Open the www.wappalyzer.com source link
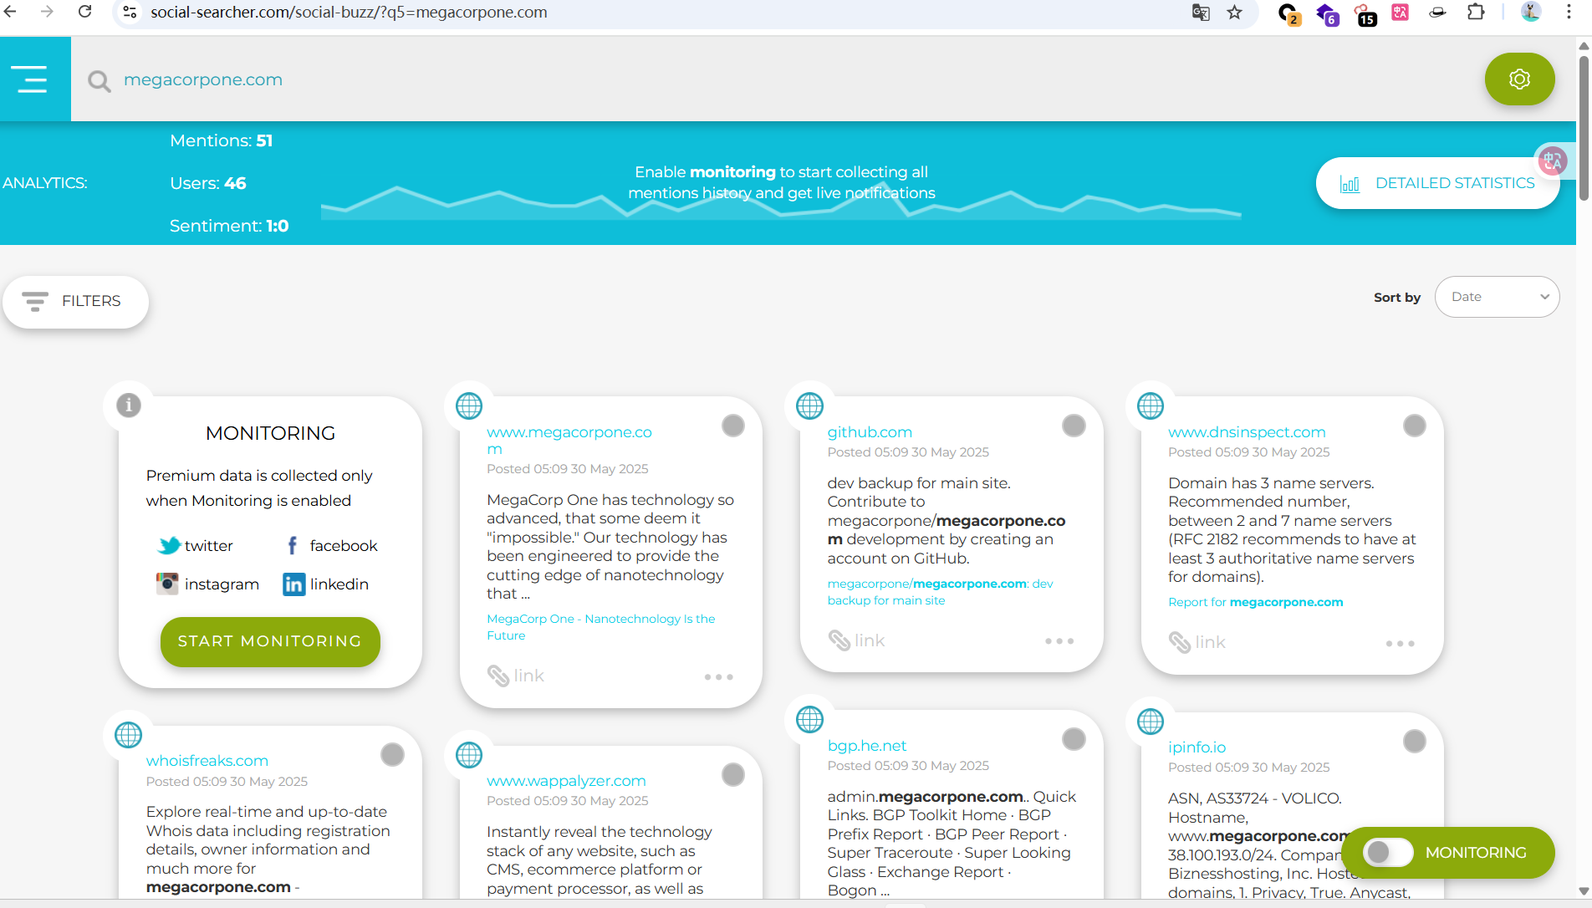 (566, 781)
